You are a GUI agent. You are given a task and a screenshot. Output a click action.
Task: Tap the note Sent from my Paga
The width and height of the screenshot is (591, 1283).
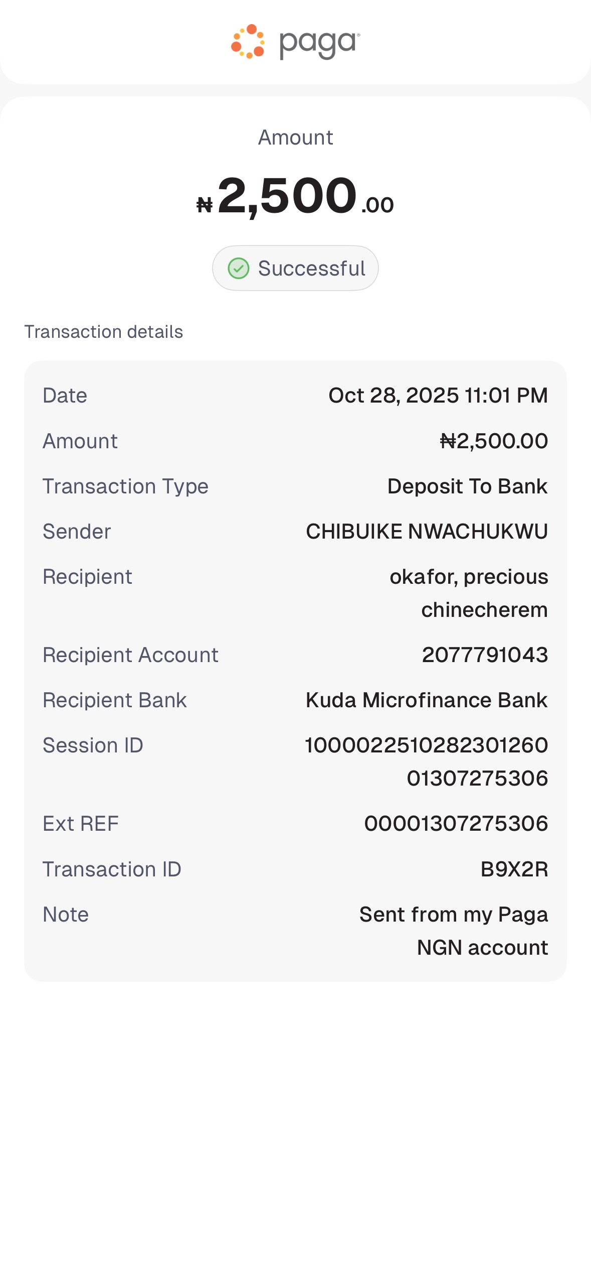[x=453, y=915]
